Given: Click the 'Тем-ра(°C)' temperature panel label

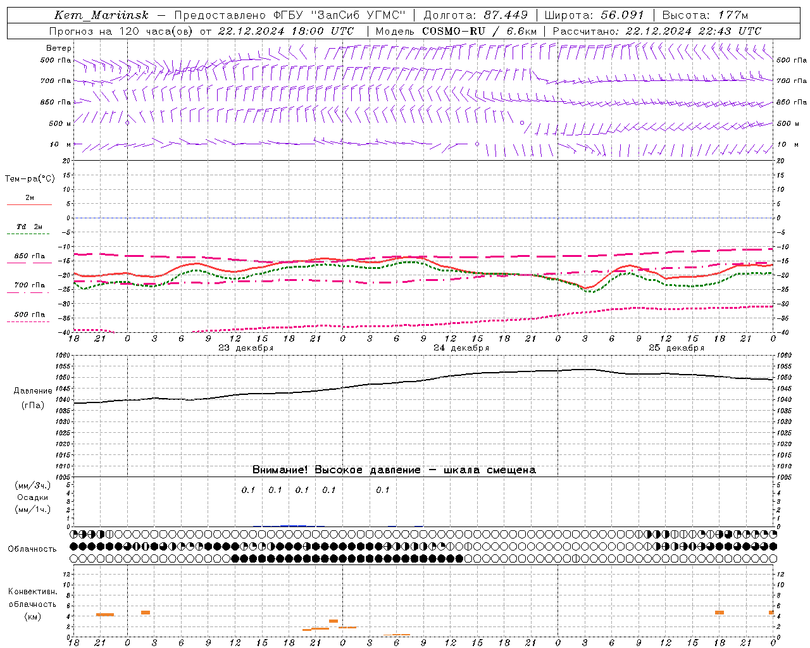Looking at the screenshot, I should coord(30,179).
